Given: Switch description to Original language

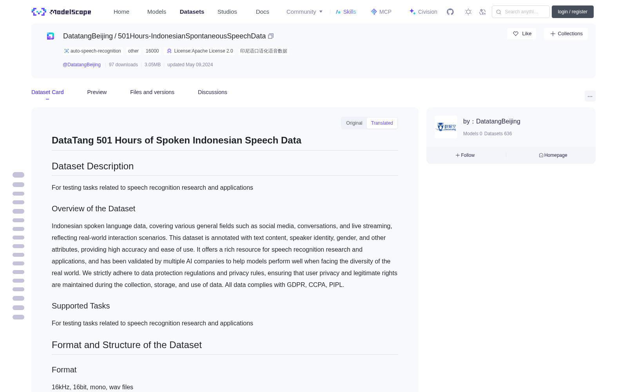Looking at the screenshot, I should point(354,123).
